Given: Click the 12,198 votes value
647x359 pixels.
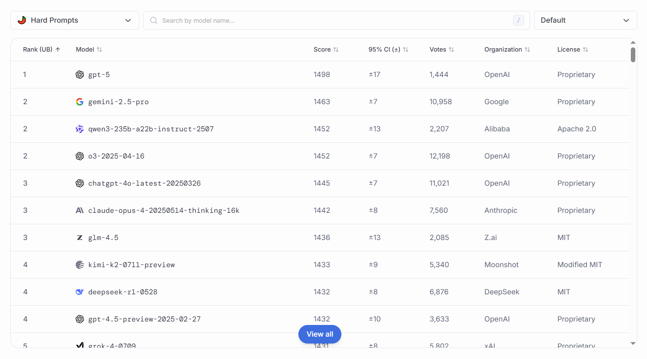Looking at the screenshot, I should click(440, 156).
